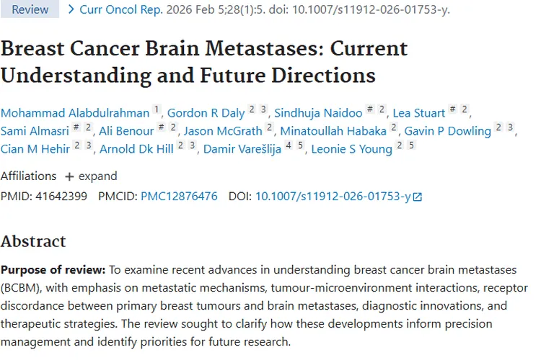Open author Mohammad Alabdulrahman's link
The image size is (541, 360).
pos(75,112)
